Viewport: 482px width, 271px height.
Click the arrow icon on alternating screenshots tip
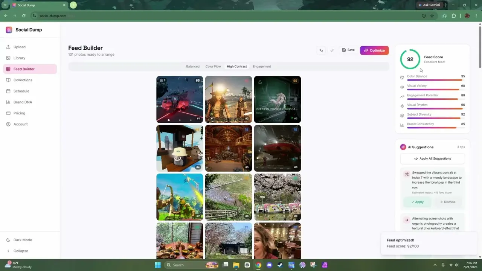[407, 220]
